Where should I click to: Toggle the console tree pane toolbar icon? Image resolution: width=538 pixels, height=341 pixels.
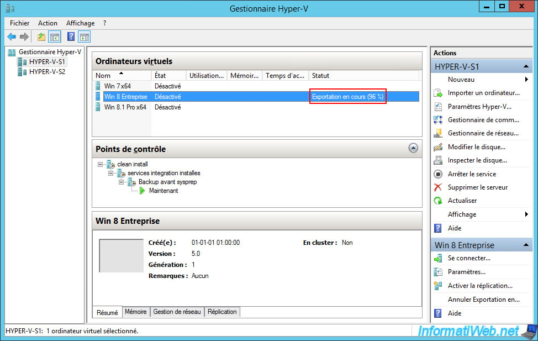point(55,36)
